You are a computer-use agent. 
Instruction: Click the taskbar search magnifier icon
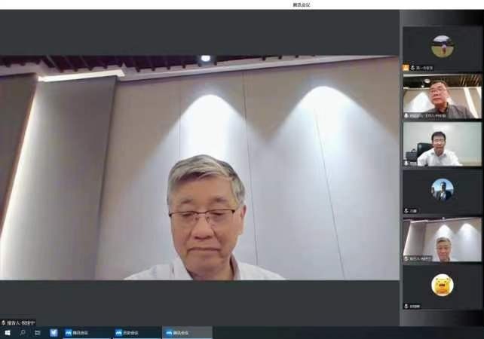click(23, 332)
